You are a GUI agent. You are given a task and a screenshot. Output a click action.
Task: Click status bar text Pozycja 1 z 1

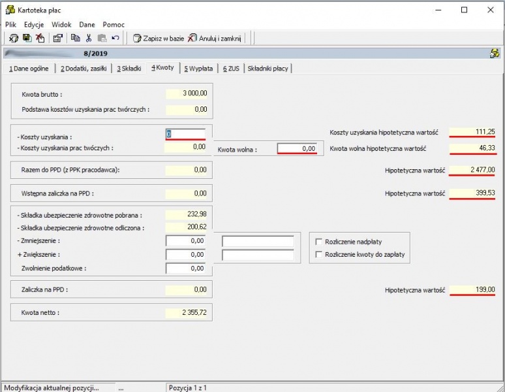[187, 388]
